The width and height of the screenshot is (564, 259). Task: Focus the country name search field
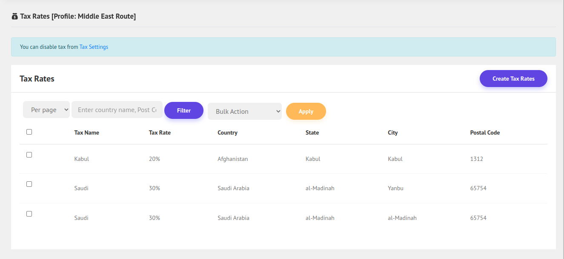click(x=117, y=110)
